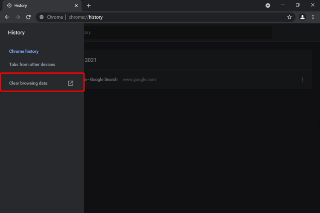
Task: Go back using the browser back arrow
Action: point(7,17)
